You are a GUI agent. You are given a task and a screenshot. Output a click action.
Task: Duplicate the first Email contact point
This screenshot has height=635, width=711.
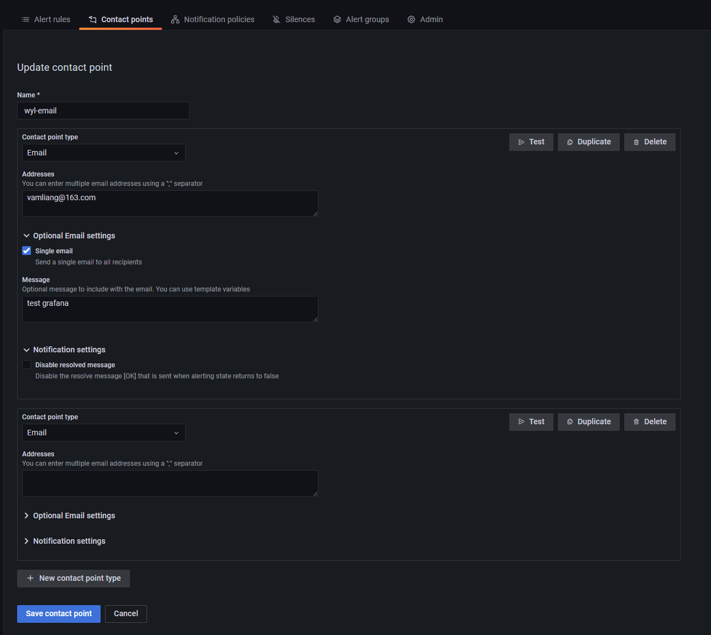[x=589, y=142]
